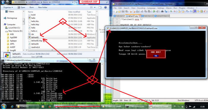Click the Print icon in Notepad++ toolbar
The image size is (208, 110).
(137, 11)
